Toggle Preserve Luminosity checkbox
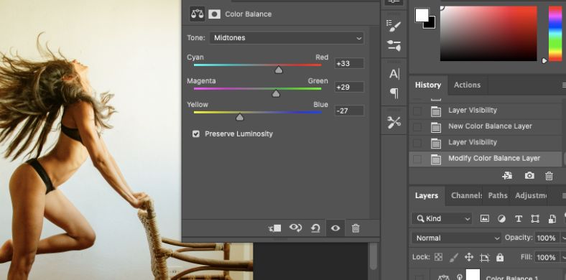The height and width of the screenshot is (280, 566). 196,134
